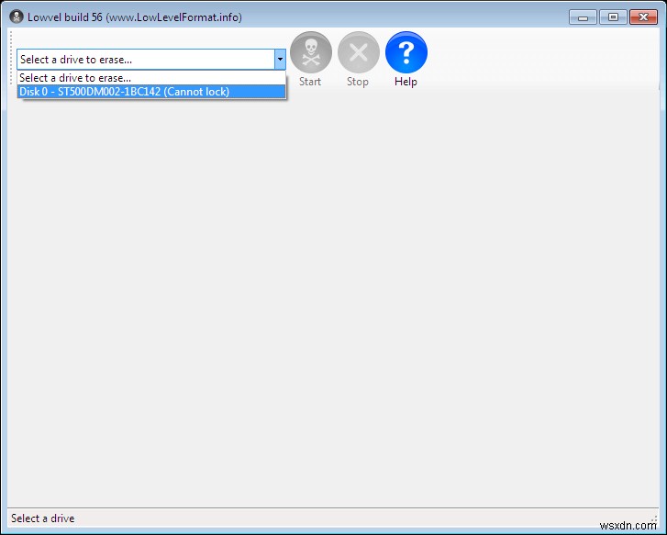Select Disk 0 - ST500DM002-1BC142 entry
The height and width of the screenshot is (535, 667).
coord(151,92)
